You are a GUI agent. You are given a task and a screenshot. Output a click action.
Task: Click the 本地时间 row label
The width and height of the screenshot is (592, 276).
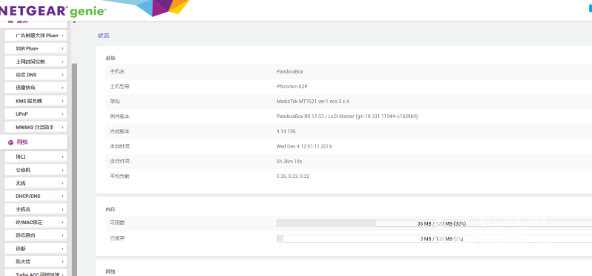tap(119, 146)
